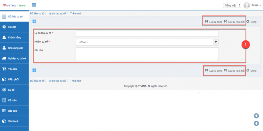The height and width of the screenshot is (131, 263).
Task: Open the itvina user account menu
Action: [x=256, y=5]
